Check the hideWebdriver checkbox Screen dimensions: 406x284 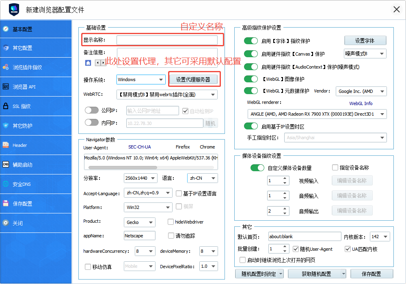(x=171, y=222)
